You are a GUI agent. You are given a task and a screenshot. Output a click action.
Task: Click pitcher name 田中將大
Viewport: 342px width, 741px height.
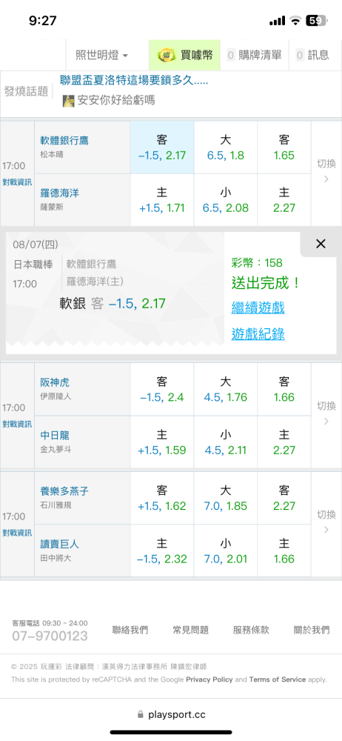point(56,558)
